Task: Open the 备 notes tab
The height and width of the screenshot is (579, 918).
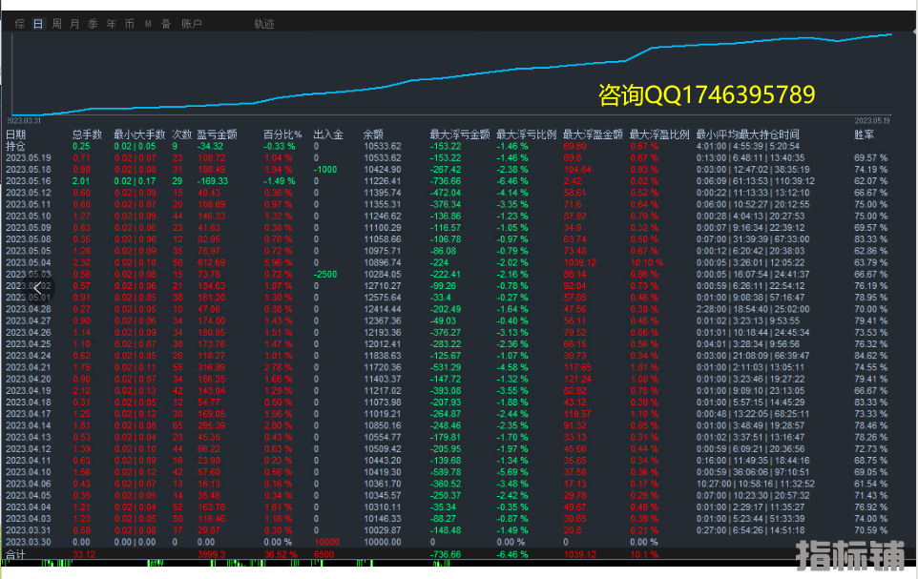Action: click(166, 24)
